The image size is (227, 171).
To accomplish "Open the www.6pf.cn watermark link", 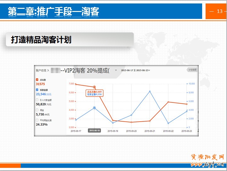I will point(207,164).
